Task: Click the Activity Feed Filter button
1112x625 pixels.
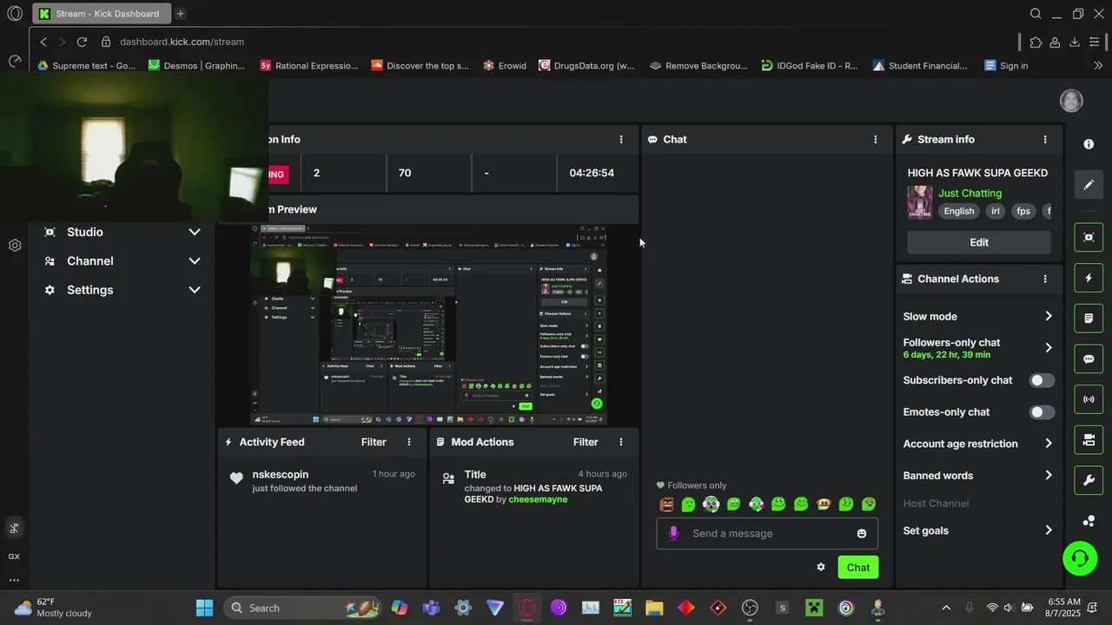Action: point(374,442)
